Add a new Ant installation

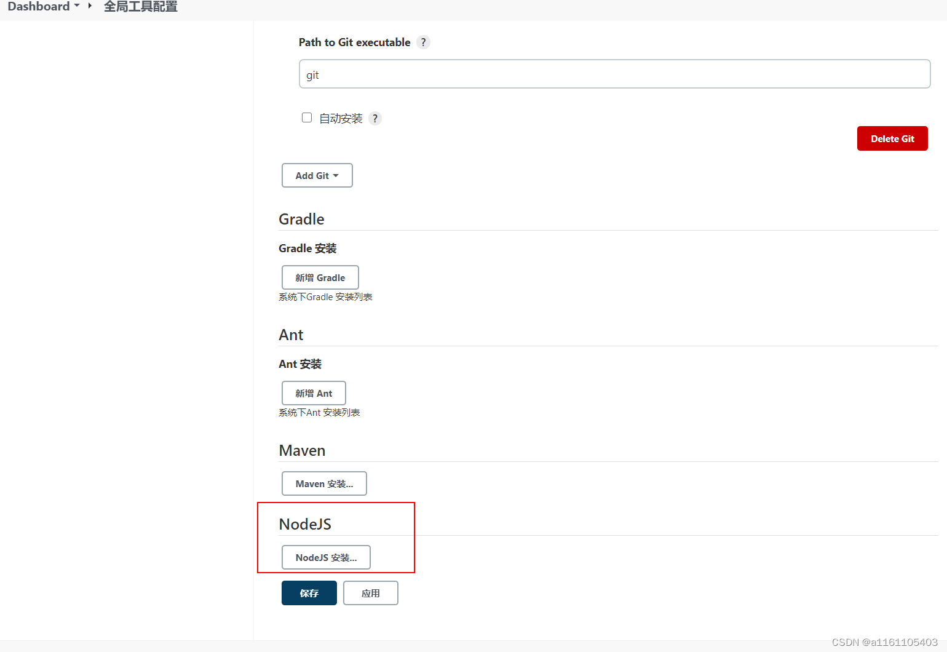pyautogui.click(x=314, y=393)
